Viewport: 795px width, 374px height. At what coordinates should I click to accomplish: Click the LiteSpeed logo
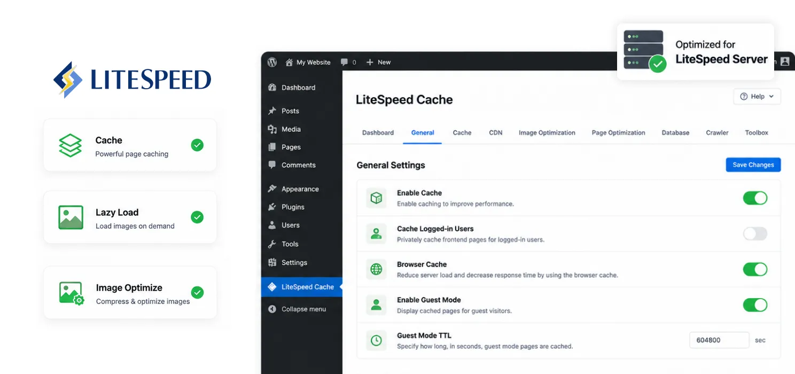(132, 80)
